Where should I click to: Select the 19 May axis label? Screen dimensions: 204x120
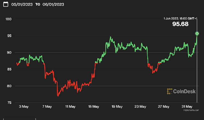coord(117,106)
